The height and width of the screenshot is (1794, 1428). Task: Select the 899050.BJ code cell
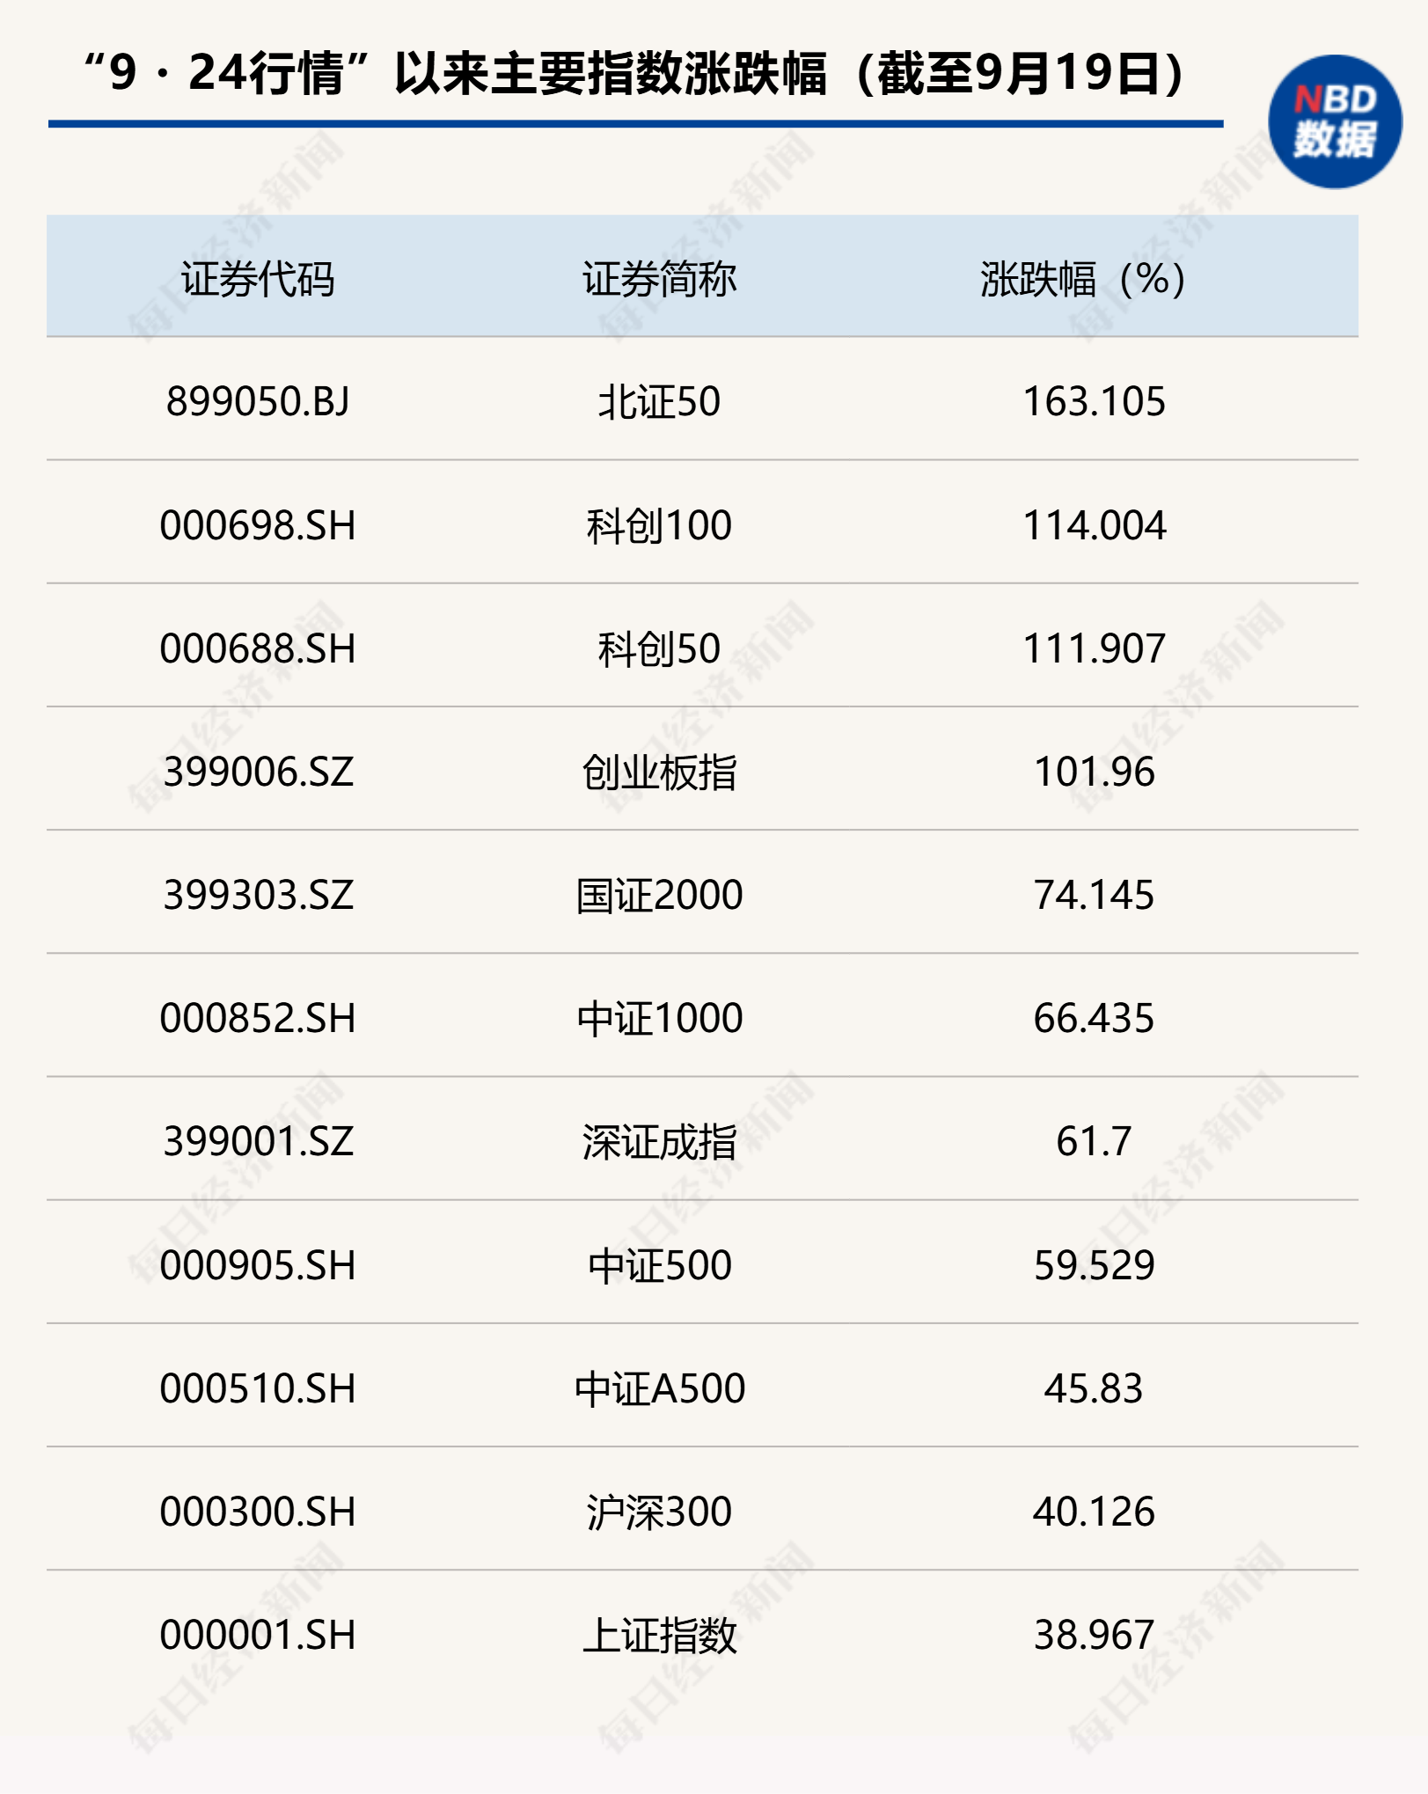coord(258,401)
